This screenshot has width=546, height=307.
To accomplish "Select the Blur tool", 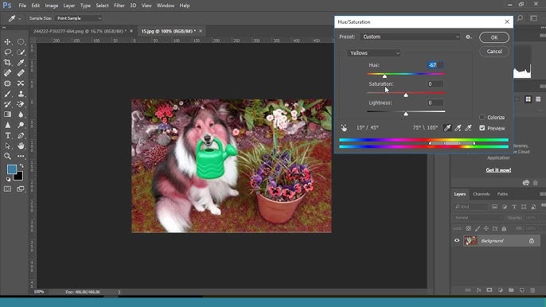I will point(21,115).
